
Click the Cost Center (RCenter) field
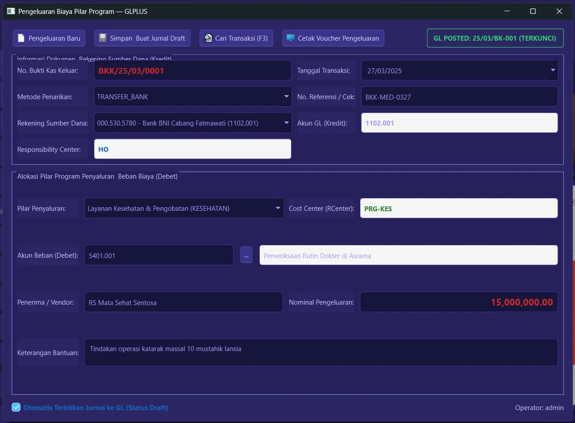tap(459, 208)
